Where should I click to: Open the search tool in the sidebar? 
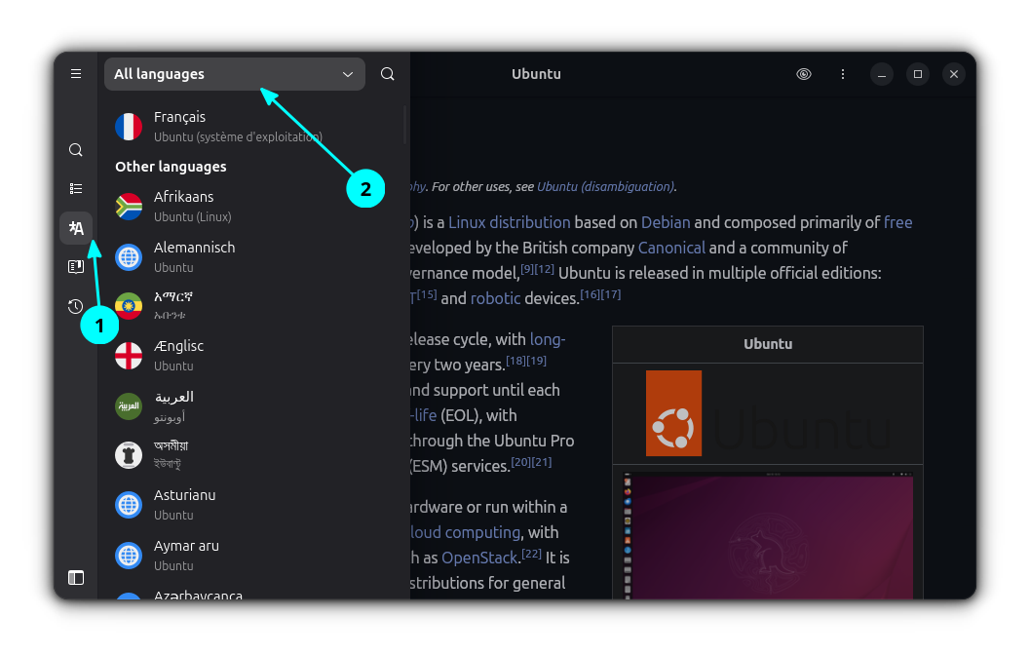[x=76, y=149]
